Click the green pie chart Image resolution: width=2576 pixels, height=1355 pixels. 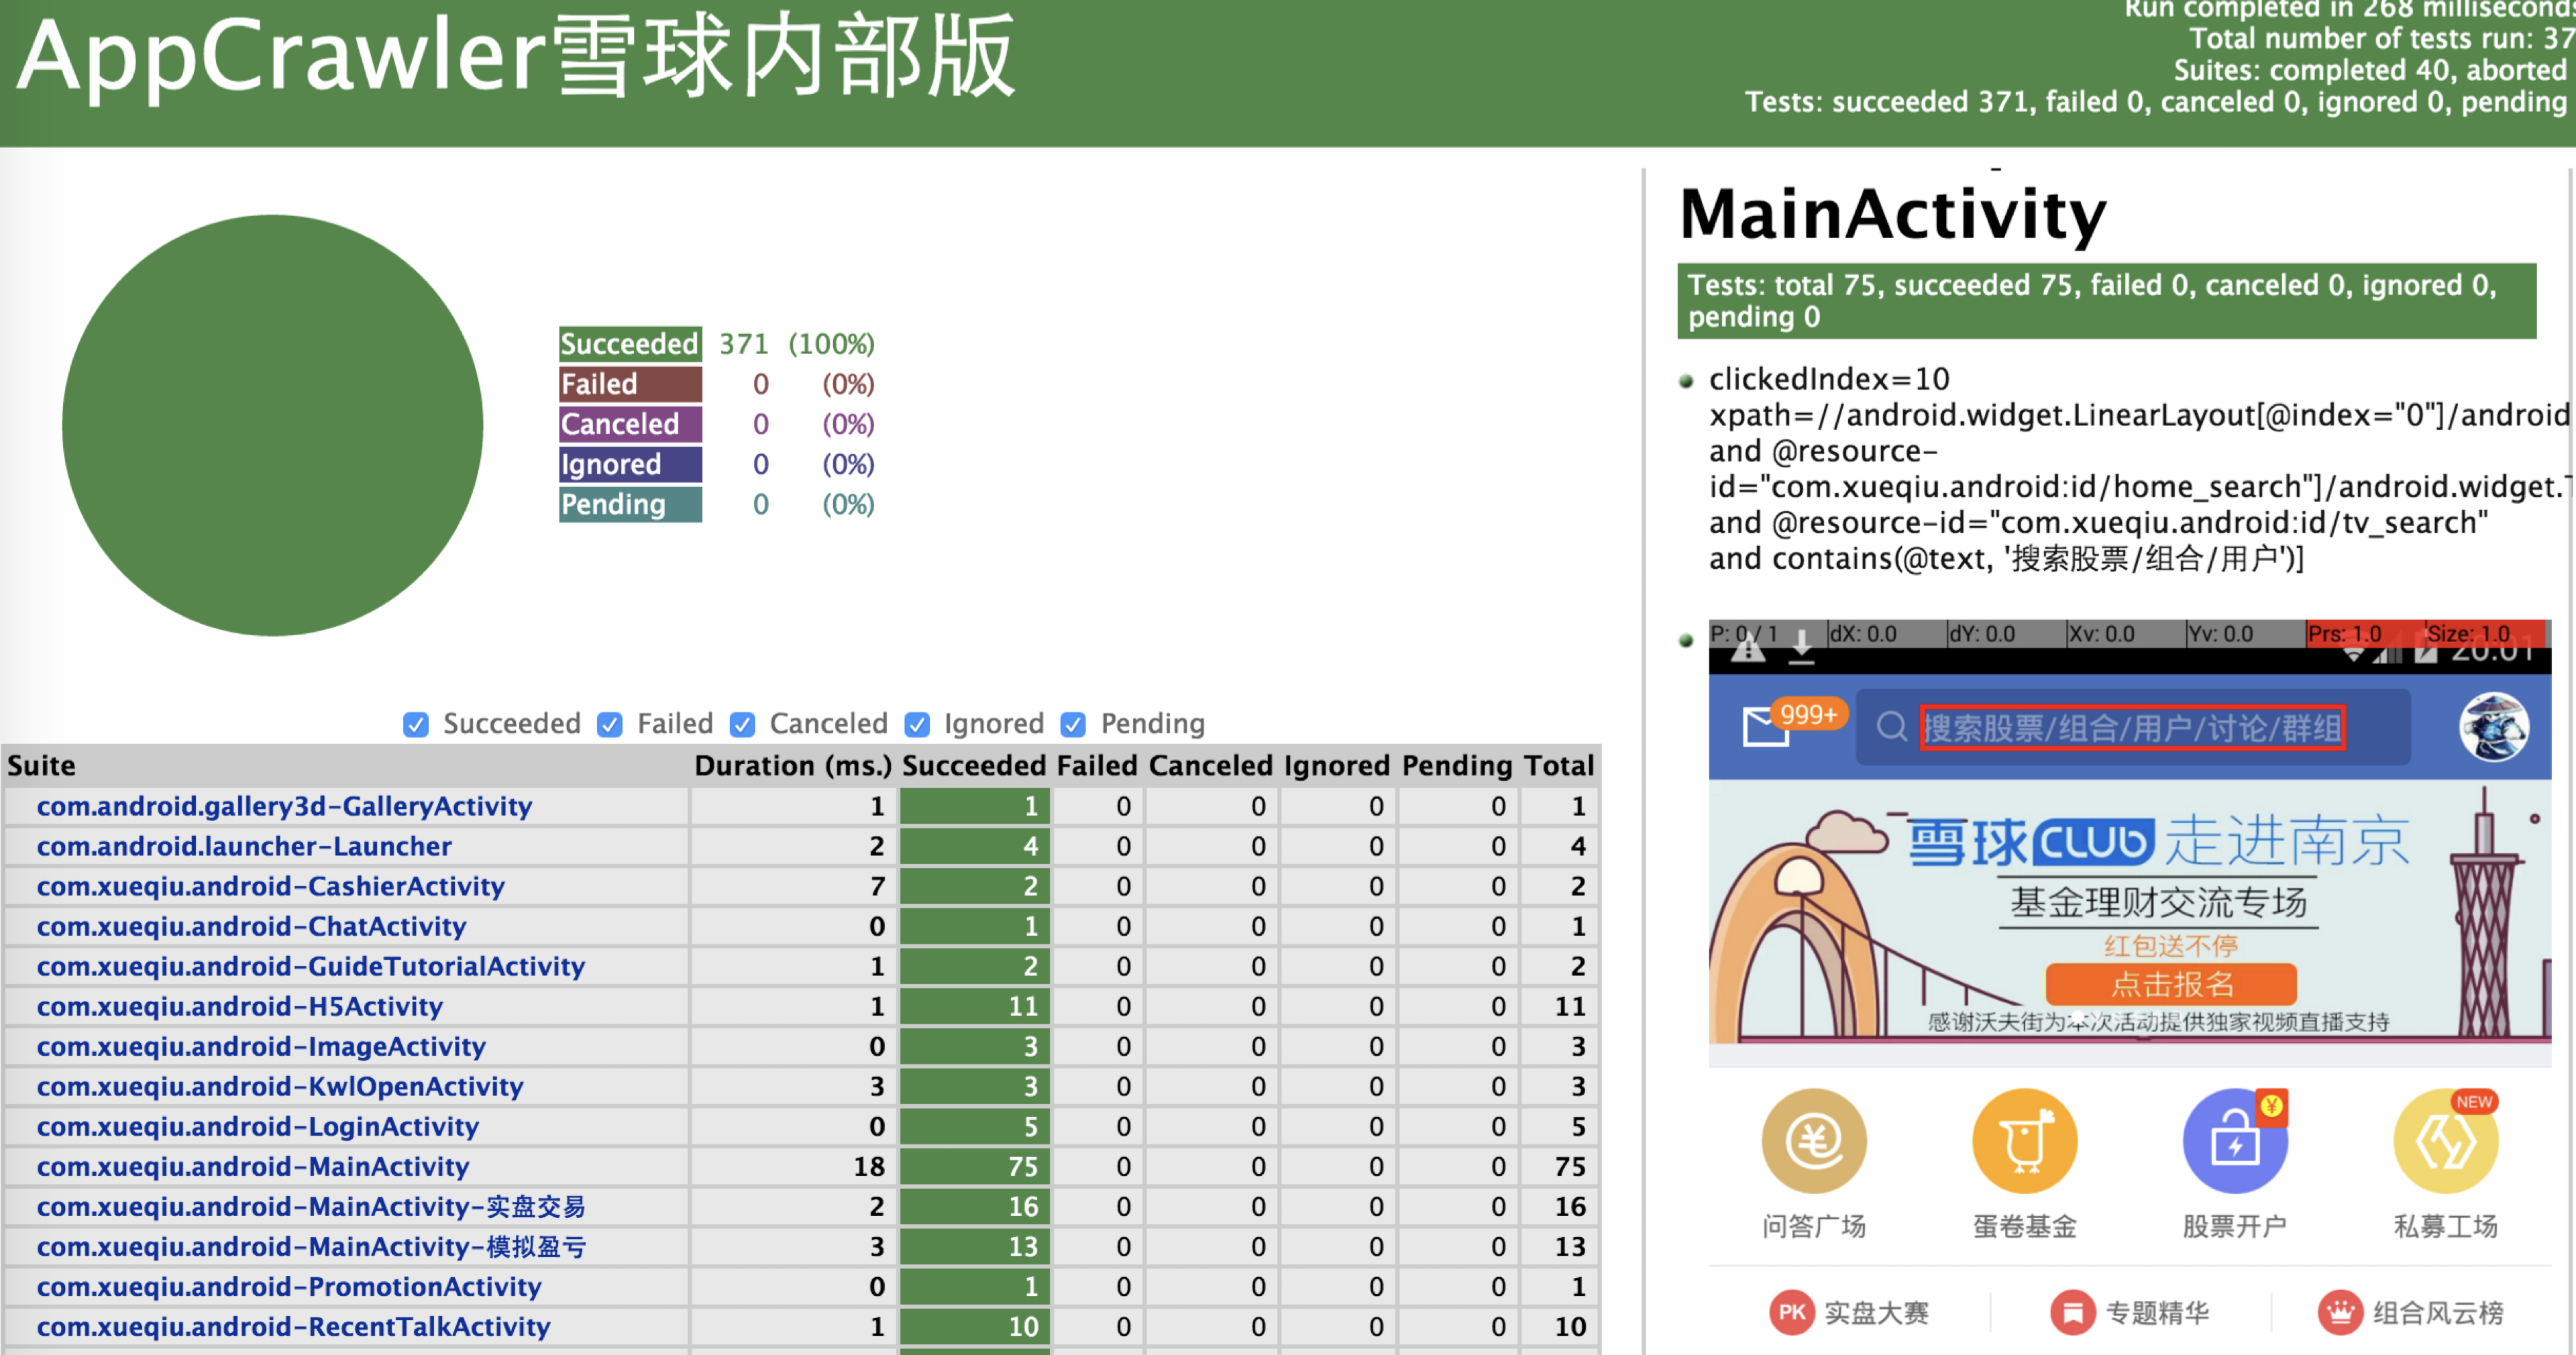tap(272, 425)
